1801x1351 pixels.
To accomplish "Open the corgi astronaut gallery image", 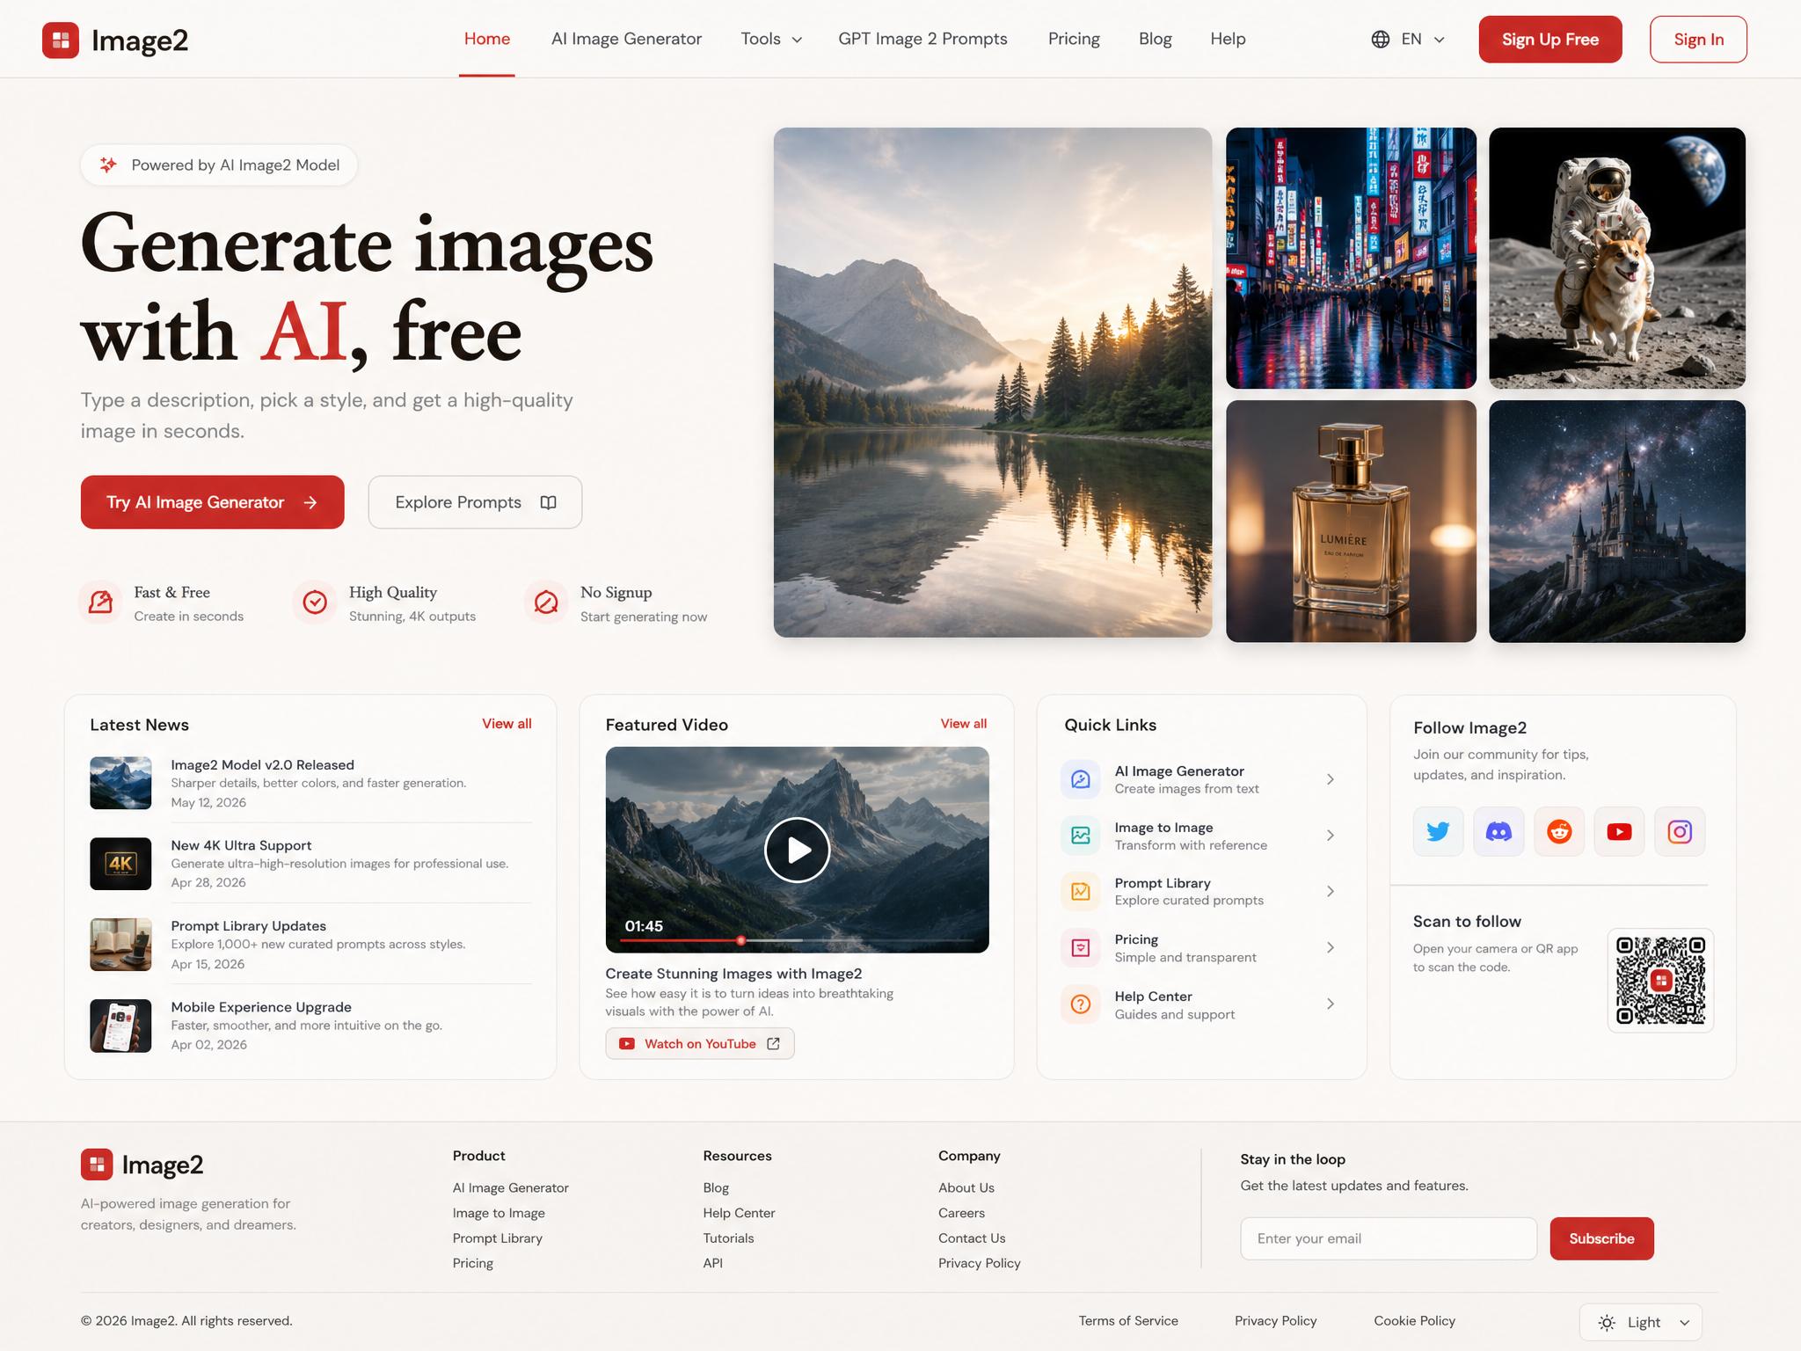I will tap(1617, 258).
